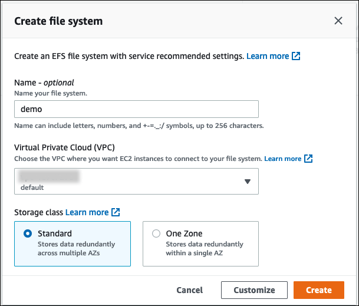Expand the VPC dropdown arrow
This screenshot has width=359, height=306.
point(248,182)
